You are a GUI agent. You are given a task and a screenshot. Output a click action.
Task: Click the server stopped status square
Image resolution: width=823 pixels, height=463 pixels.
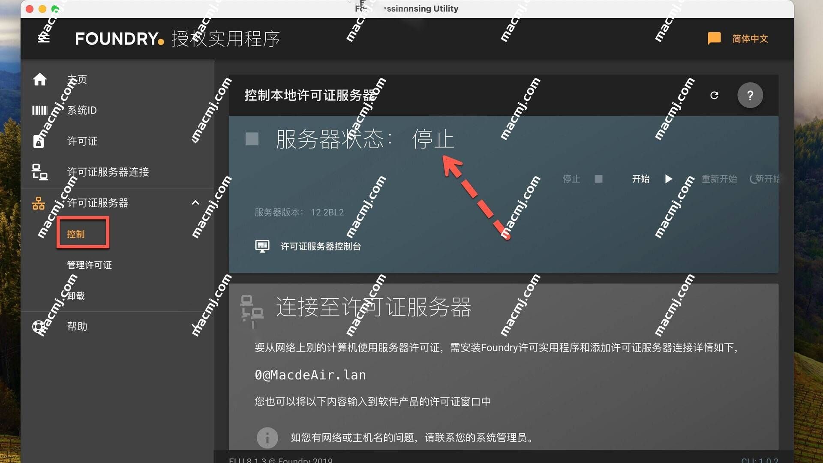pyautogui.click(x=252, y=139)
